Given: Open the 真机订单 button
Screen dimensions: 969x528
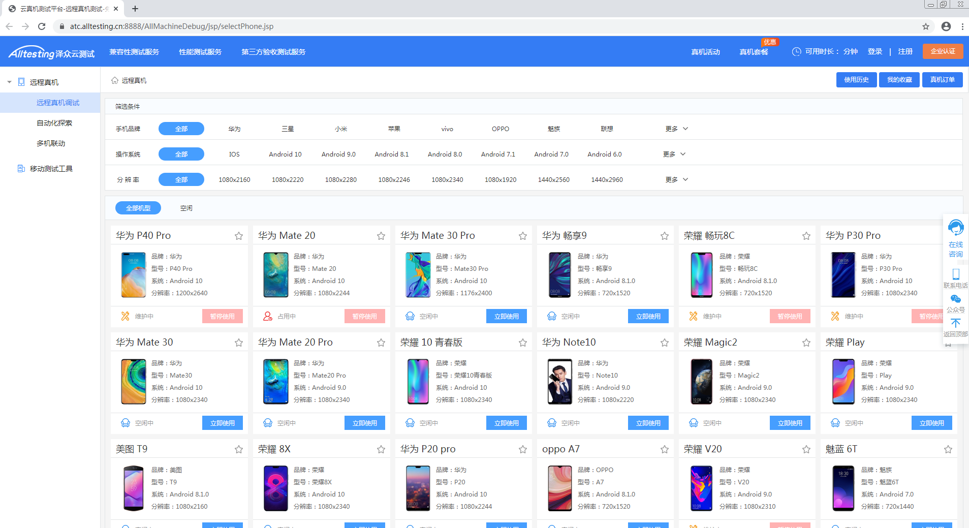Looking at the screenshot, I should point(943,80).
